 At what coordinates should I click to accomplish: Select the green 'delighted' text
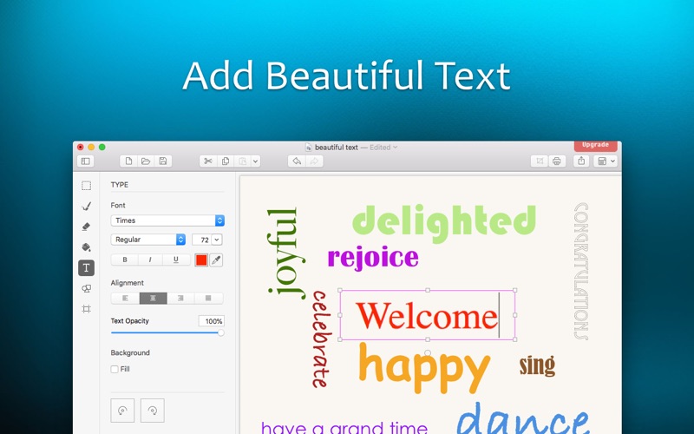[444, 223]
